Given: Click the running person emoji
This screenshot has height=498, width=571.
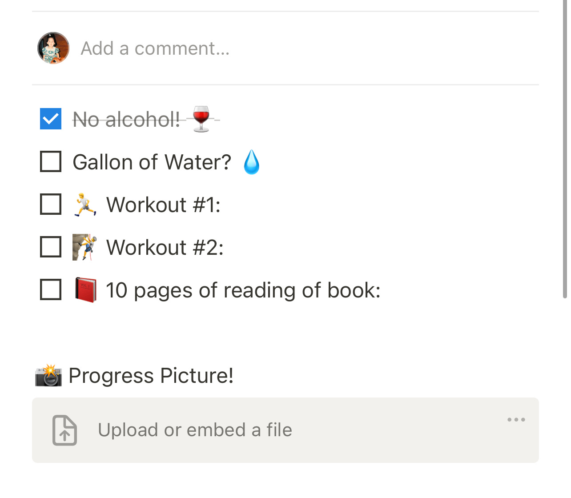Looking at the screenshot, I should click(x=85, y=205).
